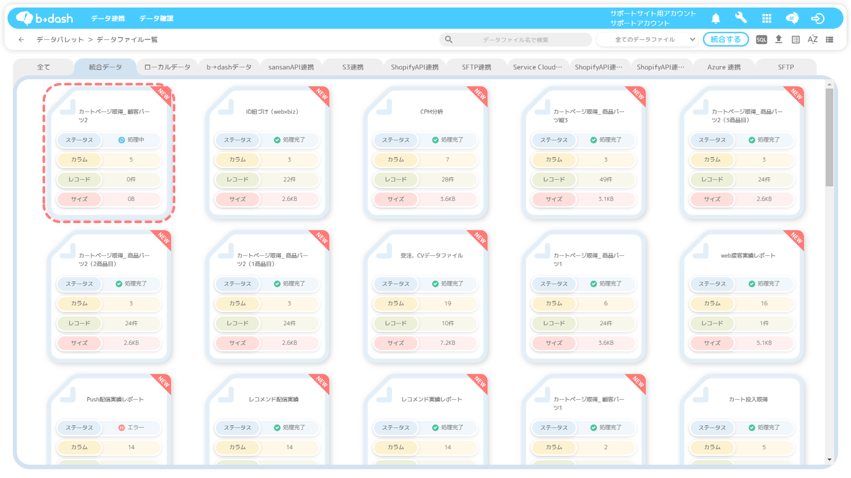Open the 受注、CVデータファイル card
Viewport: 851px width, 478px height.
(425, 297)
